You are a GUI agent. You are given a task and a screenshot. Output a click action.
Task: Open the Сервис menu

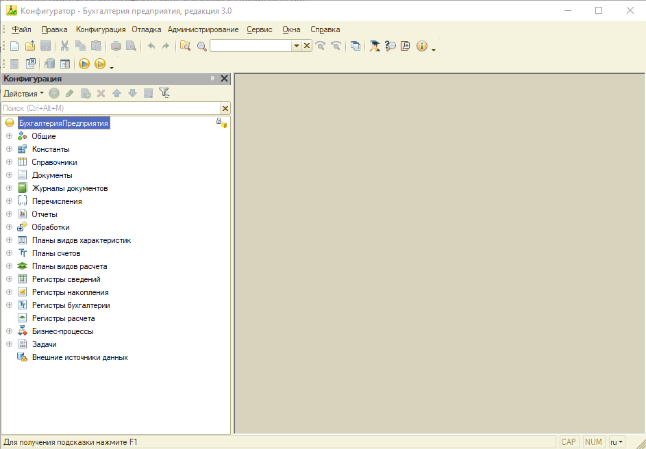[x=260, y=29]
